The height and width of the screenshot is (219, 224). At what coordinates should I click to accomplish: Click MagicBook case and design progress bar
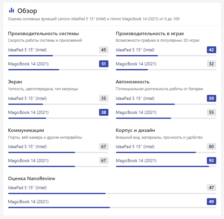point(166,166)
